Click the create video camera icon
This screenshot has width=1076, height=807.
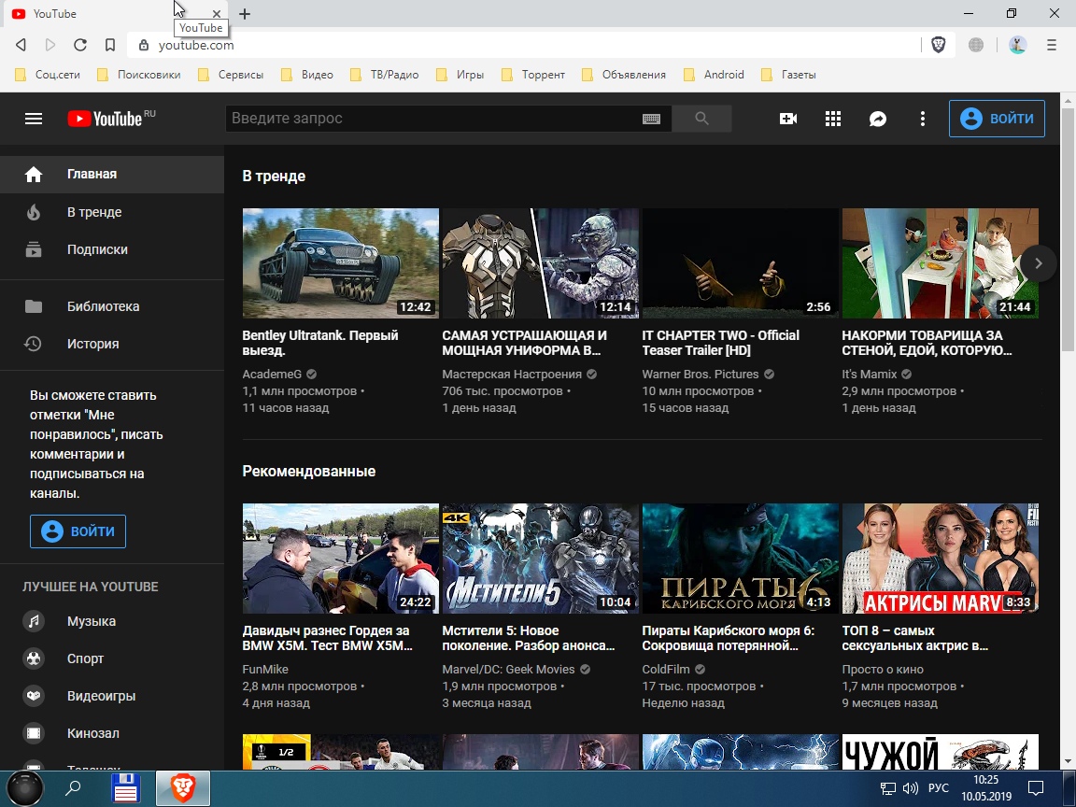tap(787, 119)
